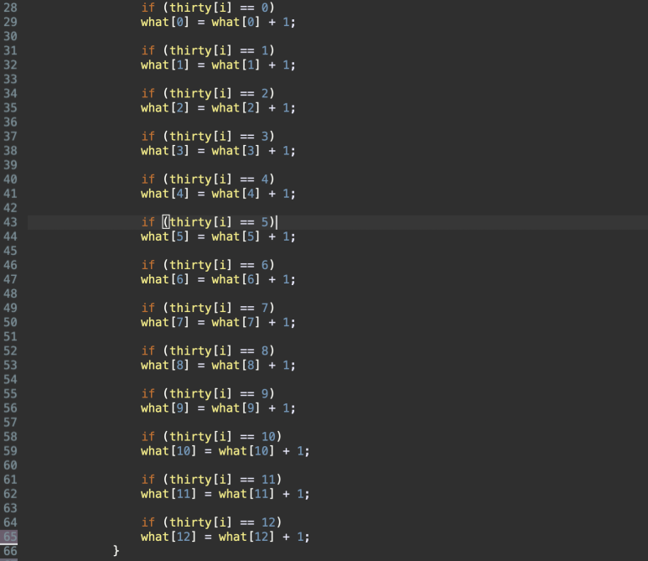The width and height of the screenshot is (648, 561).
Task: Click line number 43 in the gutter
Action: pos(10,222)
